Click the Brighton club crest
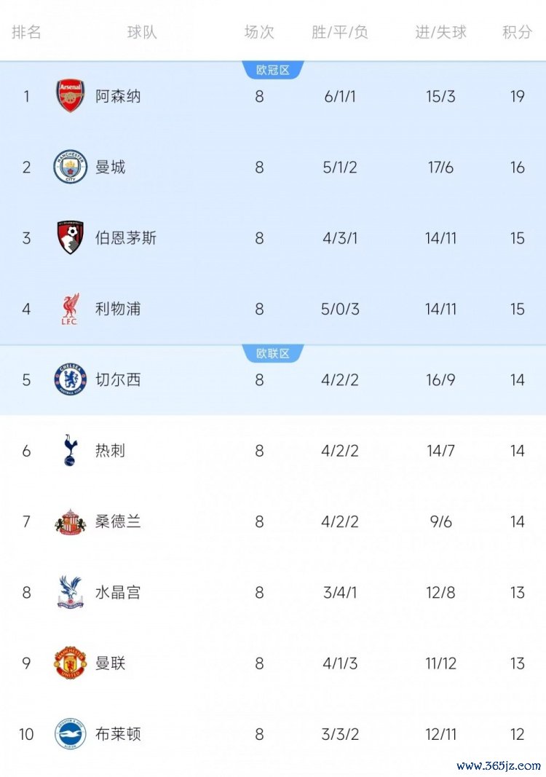The width and height of the screenshot is (546, 777). pyautogui.click(x=71, y=733)
